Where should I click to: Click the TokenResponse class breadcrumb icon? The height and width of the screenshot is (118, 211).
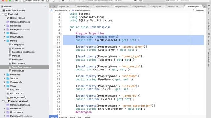click(51, 10)
